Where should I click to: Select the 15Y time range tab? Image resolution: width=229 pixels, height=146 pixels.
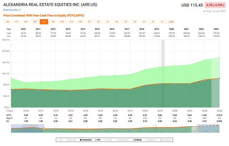[x=35, y=22]
